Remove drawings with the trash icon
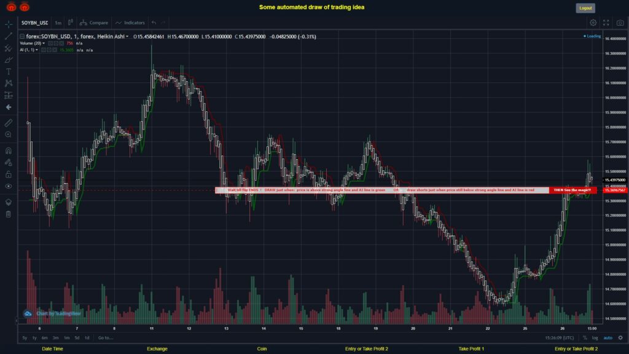 (9, 214)
